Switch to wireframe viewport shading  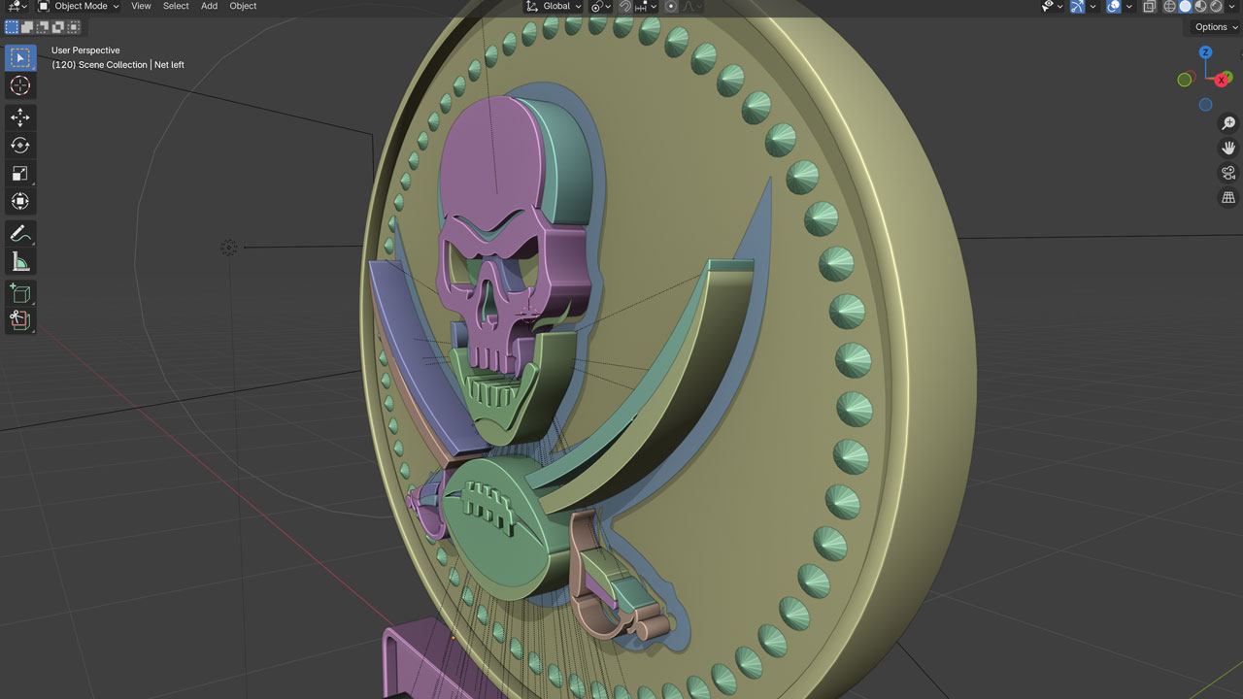pyautogui.click(x=1169, y=6)
